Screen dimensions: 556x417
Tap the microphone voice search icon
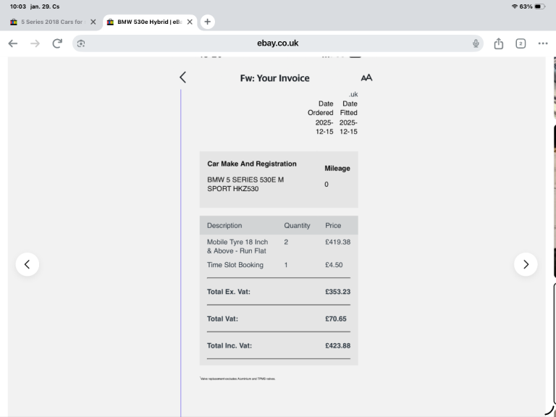(x=476, y=43)
